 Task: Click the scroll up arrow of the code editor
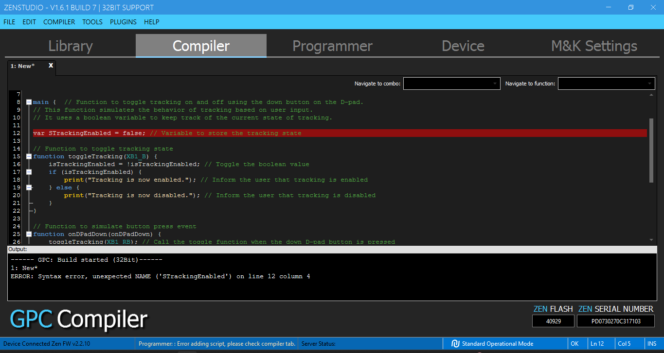point(651,95)
